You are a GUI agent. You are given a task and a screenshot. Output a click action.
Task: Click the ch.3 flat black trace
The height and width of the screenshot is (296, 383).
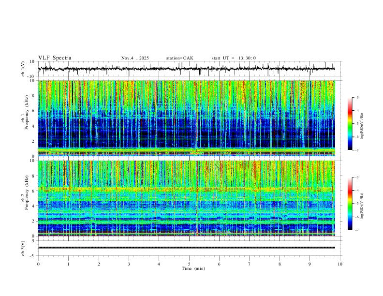[186, 248]
